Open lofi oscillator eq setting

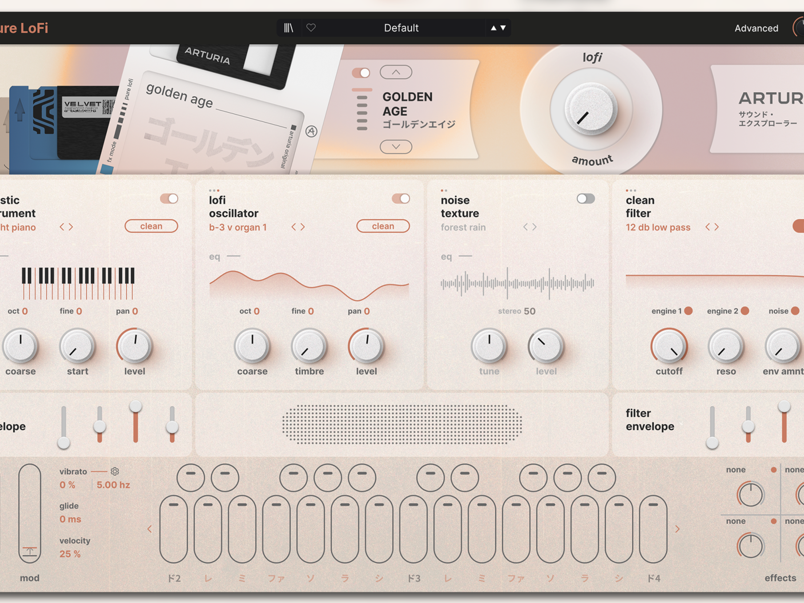[x=225, y=257]
